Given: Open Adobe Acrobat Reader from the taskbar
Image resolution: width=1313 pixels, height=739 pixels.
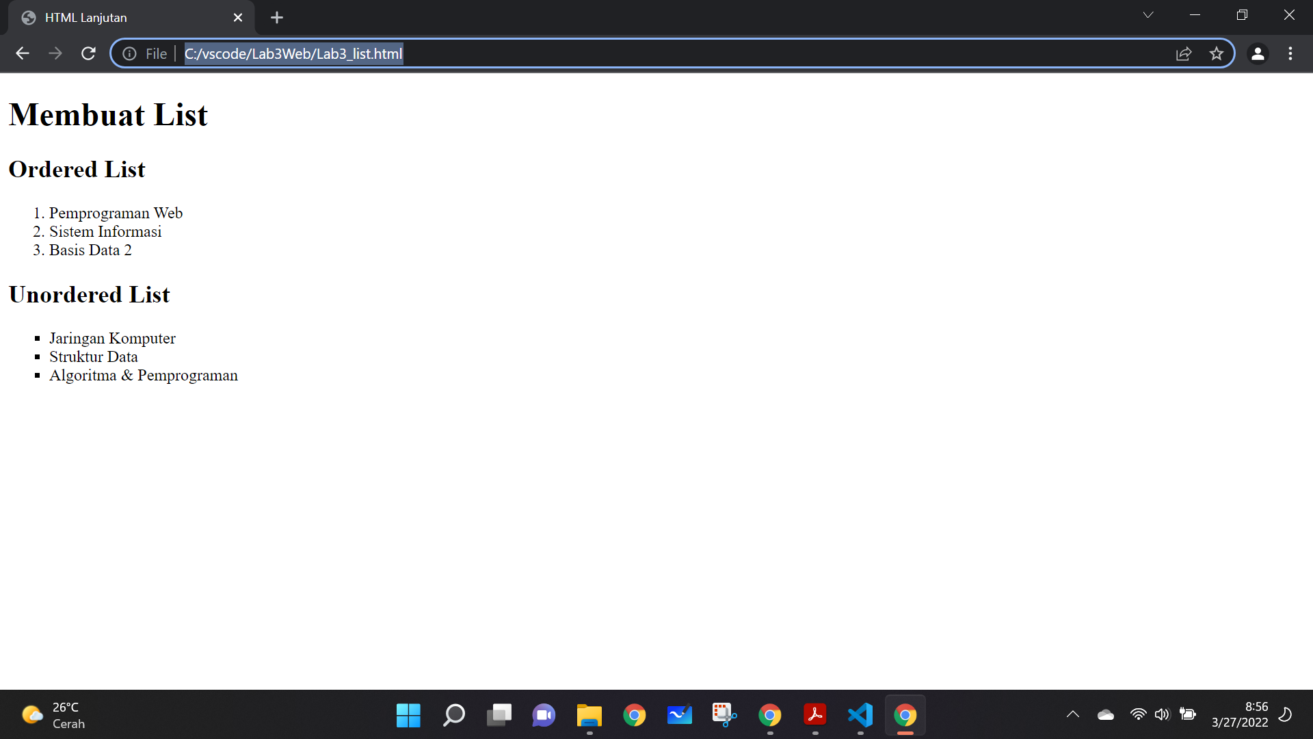Looking at the screenshot, I should [815, 714].
